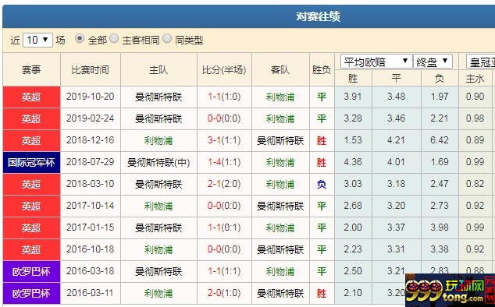Click date 2019-02-24 cell
495x307 pixels.
(x=91, y=118)
